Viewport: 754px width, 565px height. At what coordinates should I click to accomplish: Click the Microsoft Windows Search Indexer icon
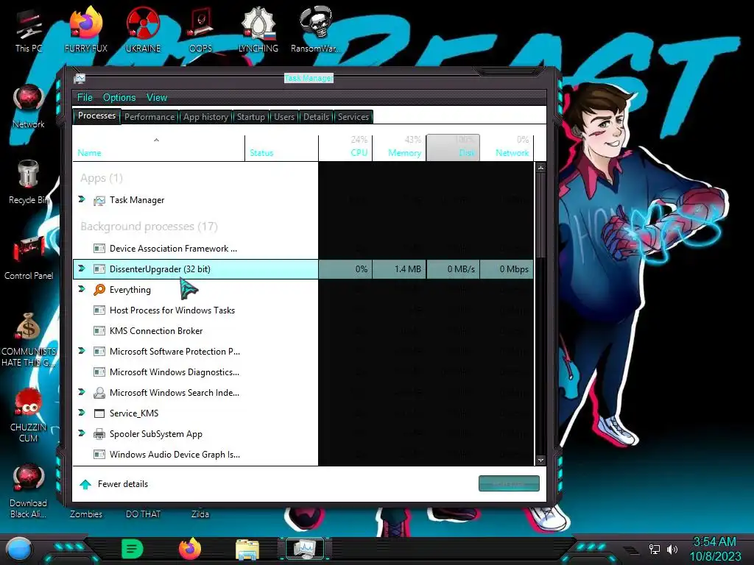(99, 393)
